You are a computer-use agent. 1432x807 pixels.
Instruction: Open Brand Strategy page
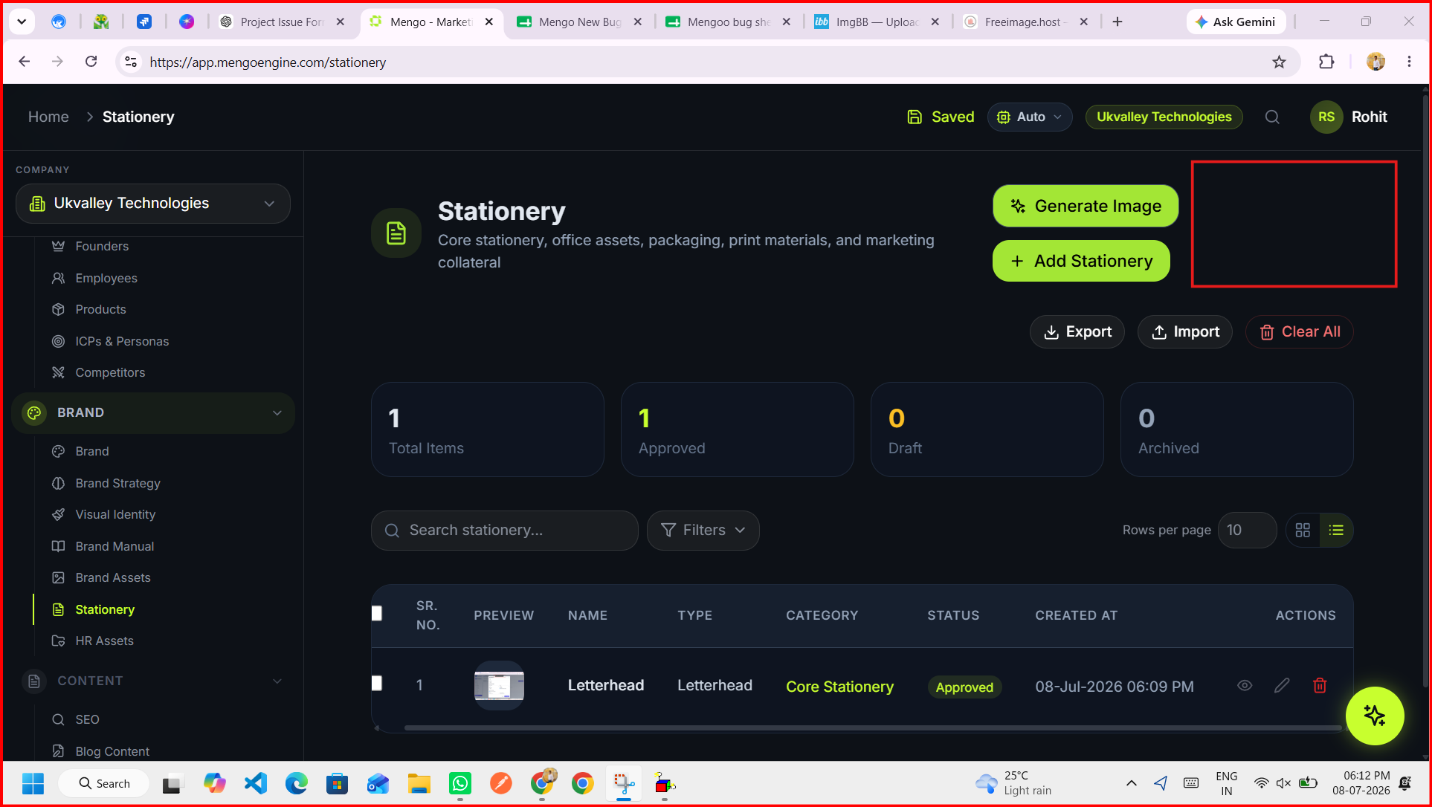click(117, 483)
